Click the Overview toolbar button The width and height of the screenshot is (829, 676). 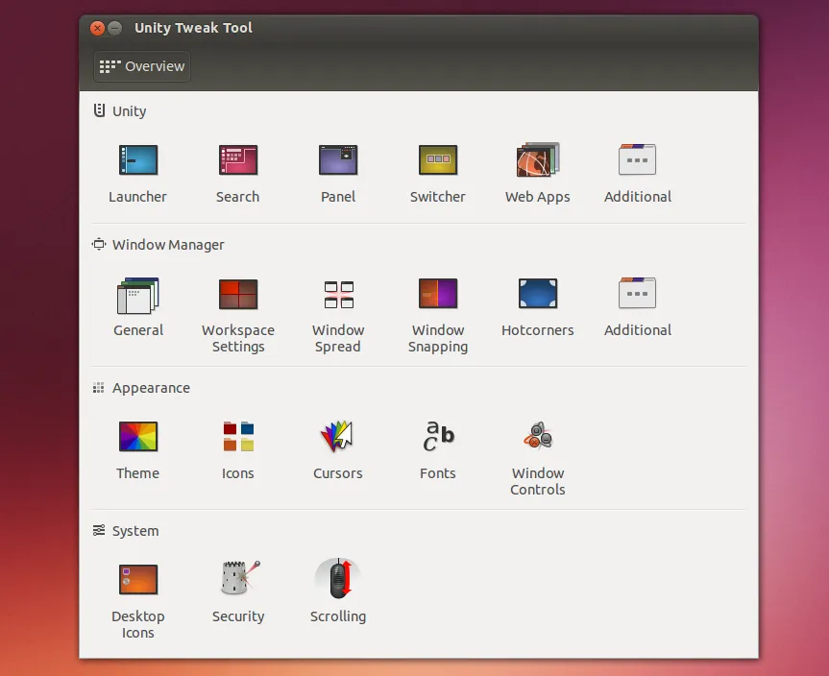142,66
